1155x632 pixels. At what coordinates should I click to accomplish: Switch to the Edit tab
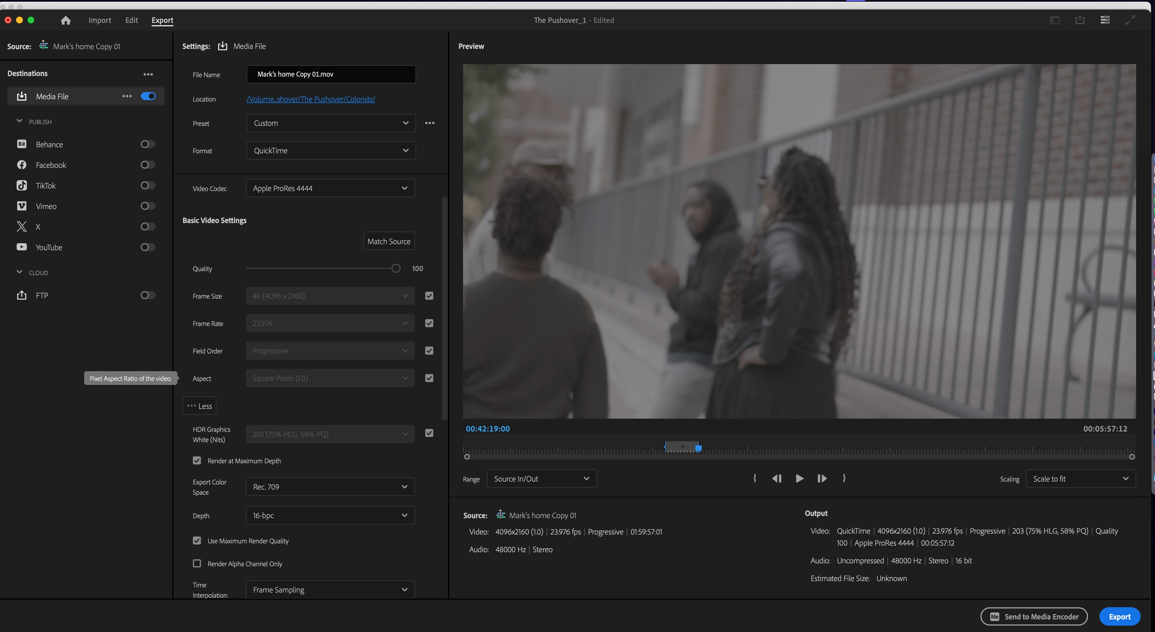(x=131, y=20)
